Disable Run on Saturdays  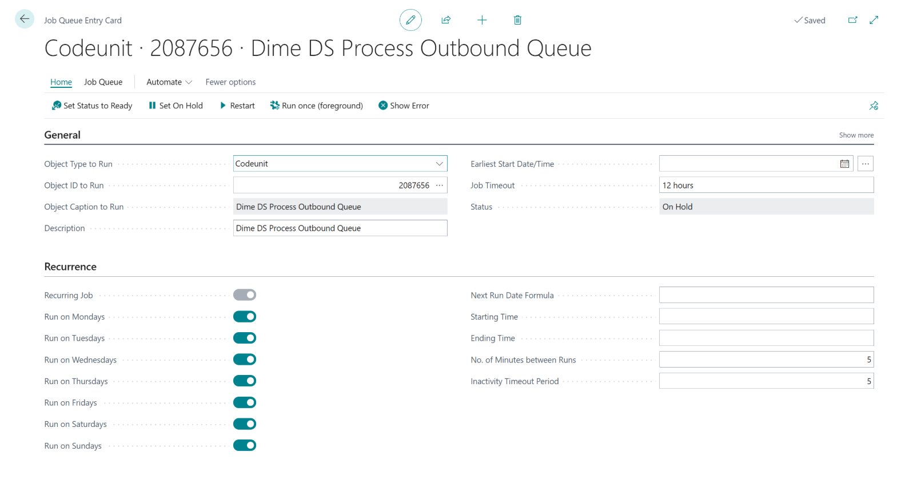click(245, 424)
